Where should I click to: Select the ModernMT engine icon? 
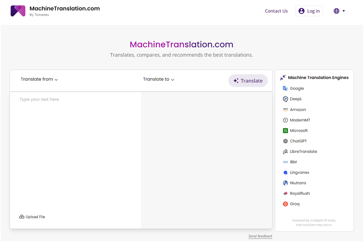click(285, 120)
